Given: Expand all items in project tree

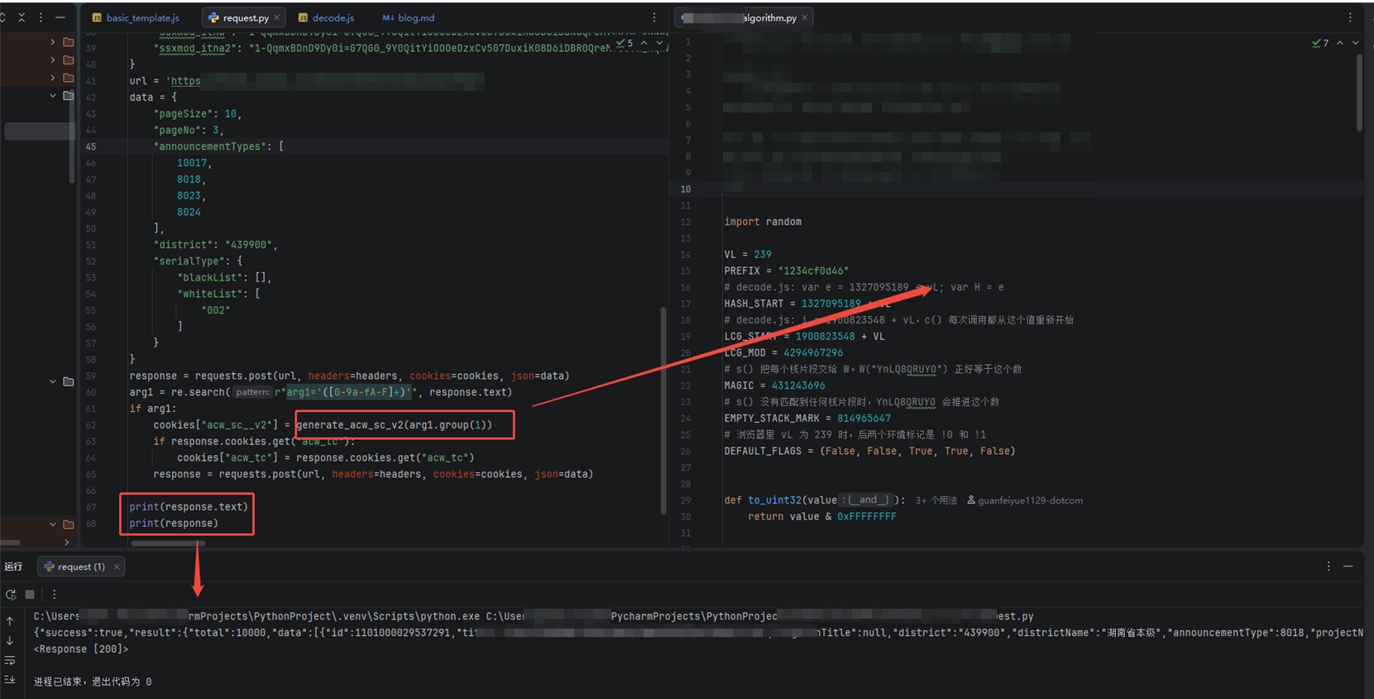Looking at the screenshot, I should click(3, 17).
